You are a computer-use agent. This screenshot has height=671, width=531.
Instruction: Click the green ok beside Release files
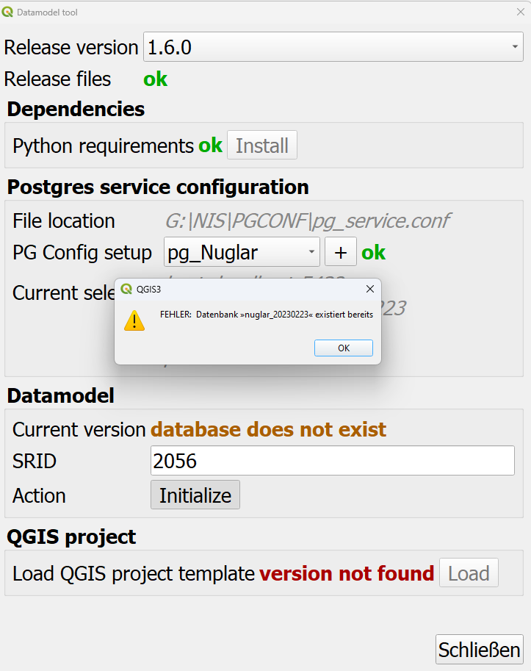click(155, 79)
